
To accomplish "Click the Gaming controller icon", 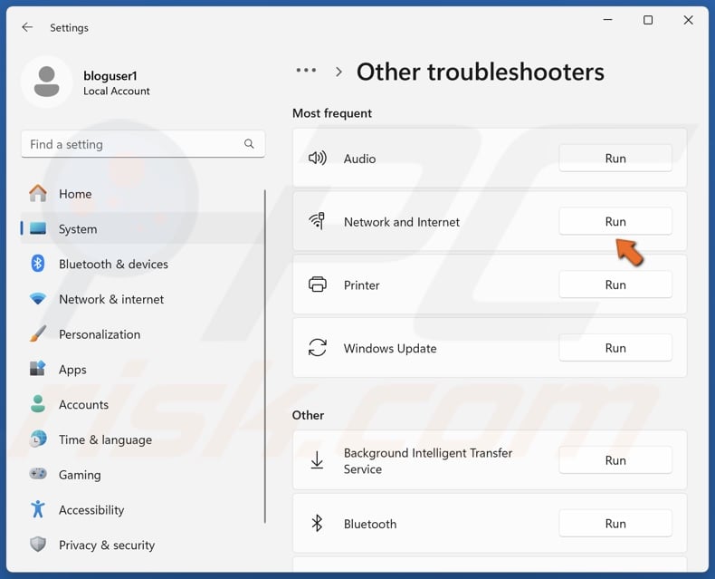I will click(x=38, y=474).
